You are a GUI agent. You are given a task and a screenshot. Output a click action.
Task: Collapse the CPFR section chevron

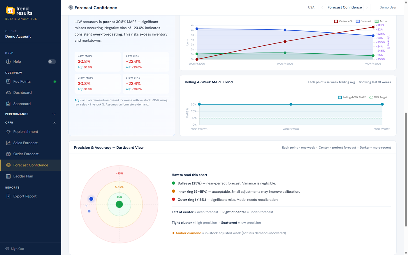pyautogui.click(x=54, y=123)
